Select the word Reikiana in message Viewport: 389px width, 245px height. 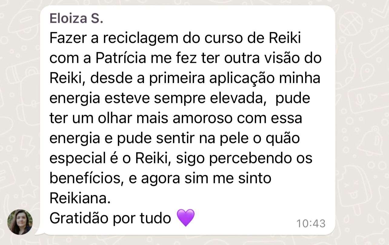(78, 198)
